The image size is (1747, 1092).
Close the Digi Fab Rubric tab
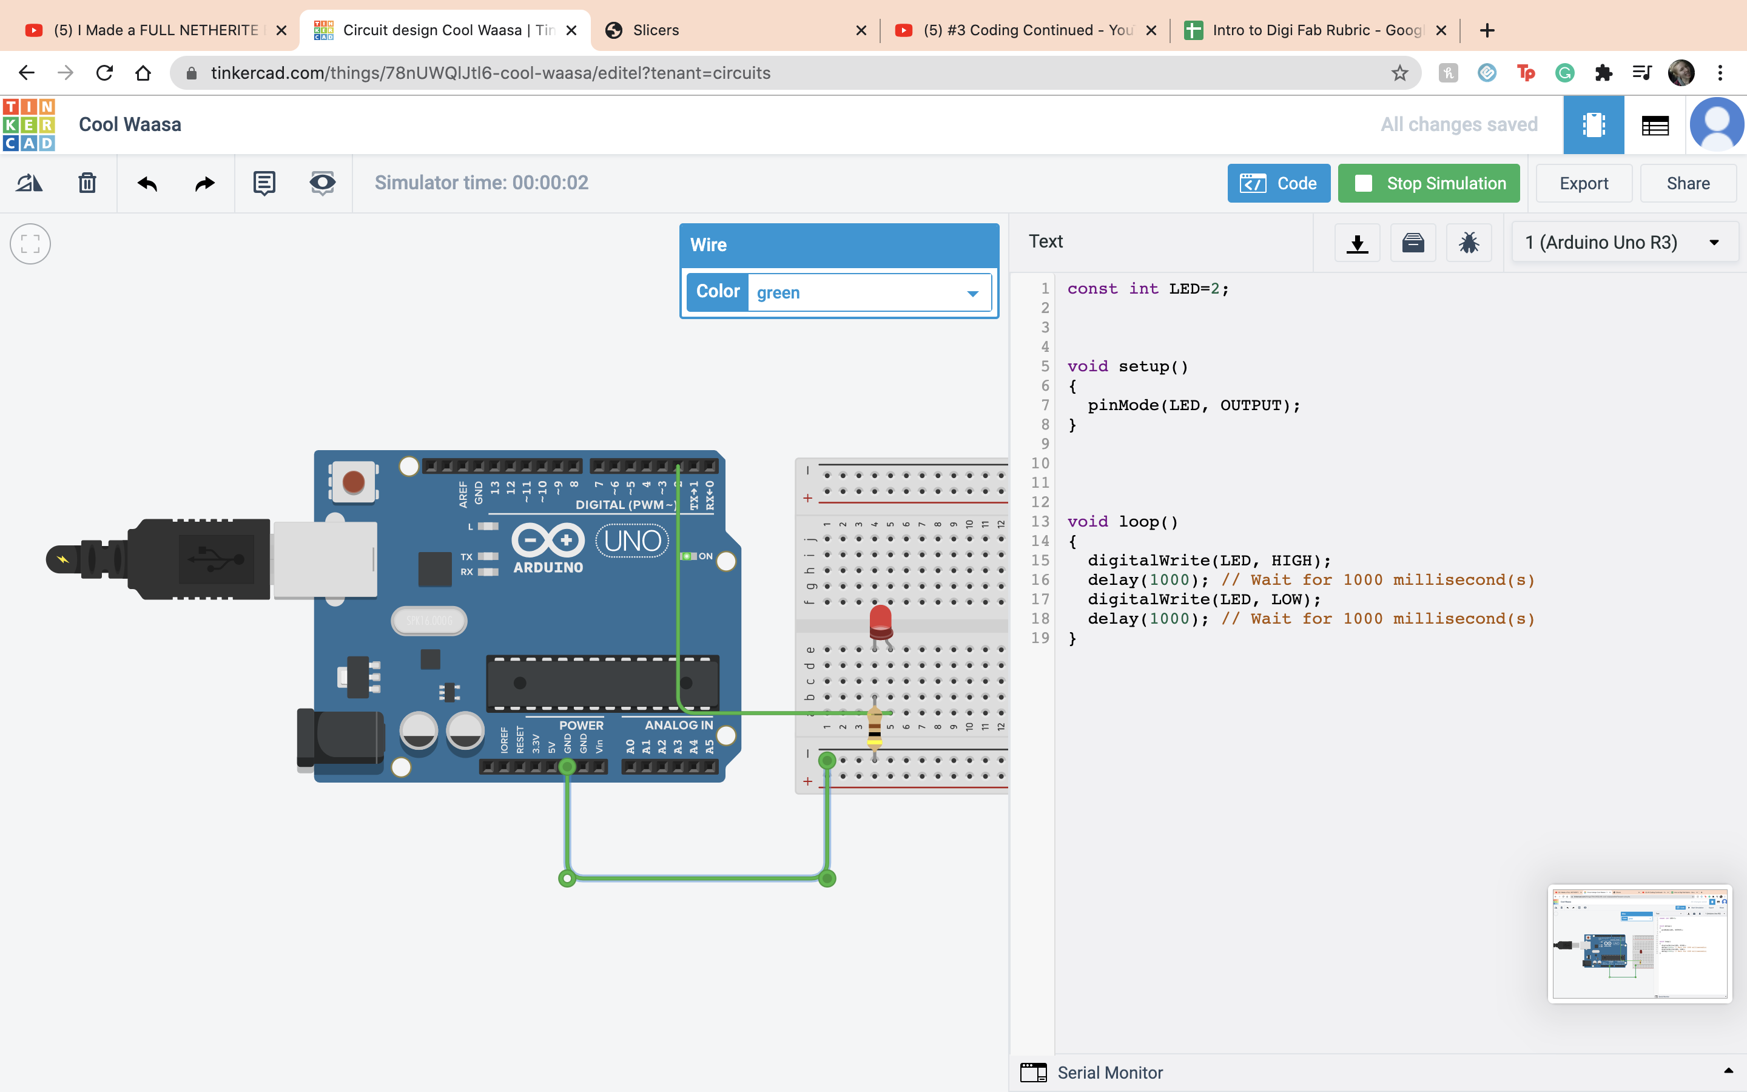[1441, 30]
